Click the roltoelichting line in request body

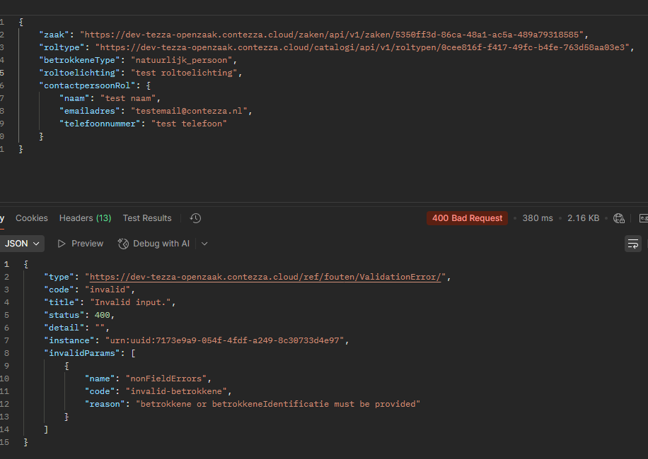click(141, 73)
